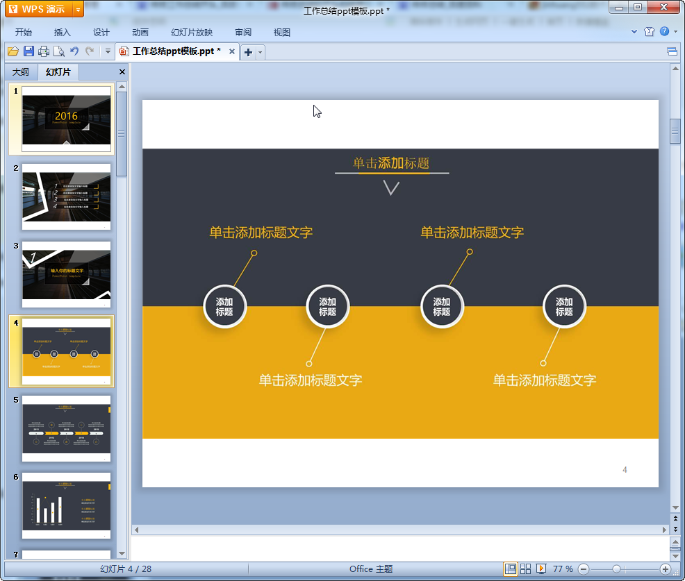Image resolution: width=685 pixels, height=581 pixels.
Task: Click the V-shaped arrow under the title
Action: point(391,187)
